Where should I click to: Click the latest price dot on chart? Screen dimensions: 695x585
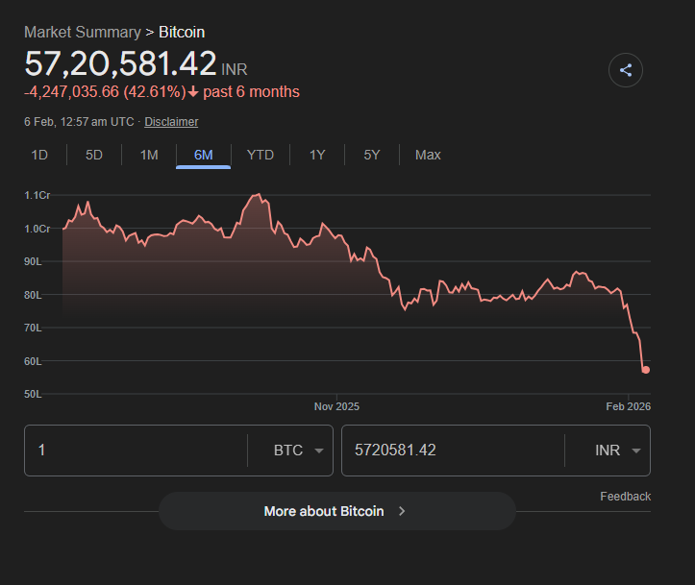(x=646, y=370)
